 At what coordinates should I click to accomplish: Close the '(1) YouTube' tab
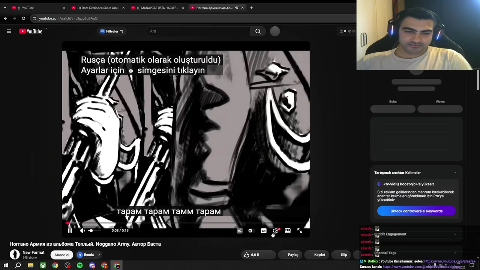coord(64,7)
